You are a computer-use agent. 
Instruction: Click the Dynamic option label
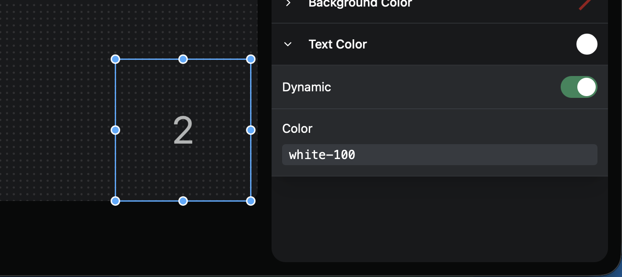(307, 87)
